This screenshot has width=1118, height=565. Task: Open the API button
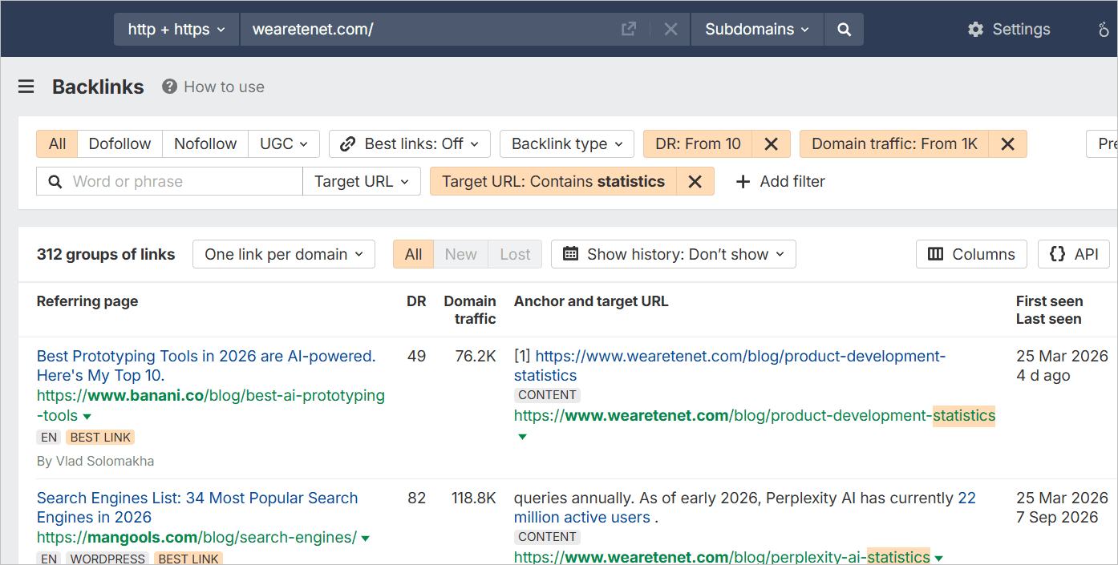click(x=1074, y=254)
